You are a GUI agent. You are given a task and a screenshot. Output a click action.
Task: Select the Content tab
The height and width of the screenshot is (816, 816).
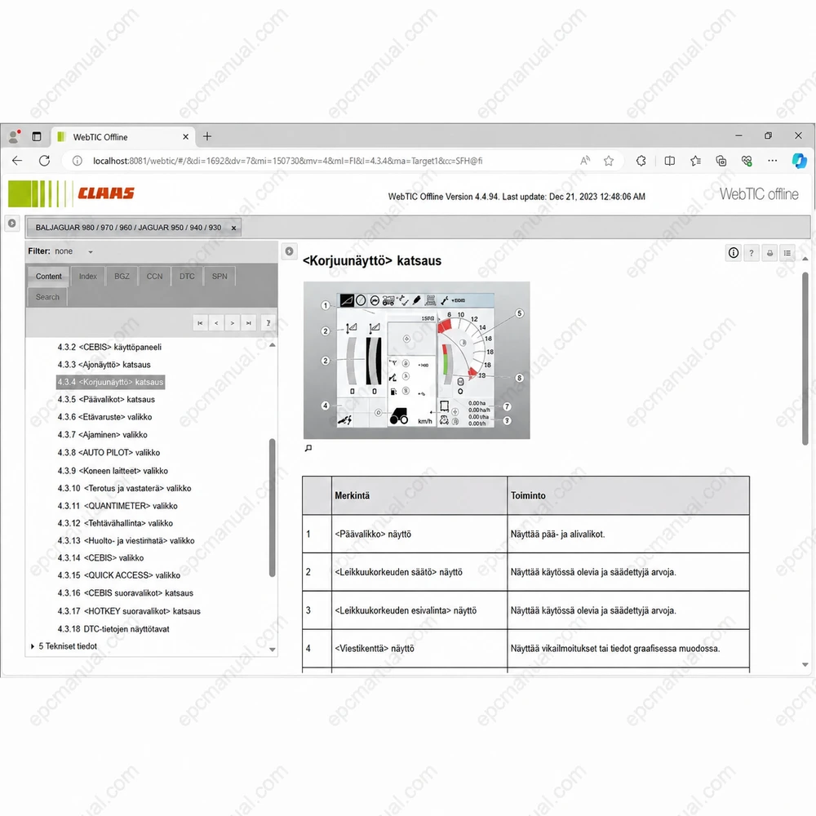tap(48, 277)
